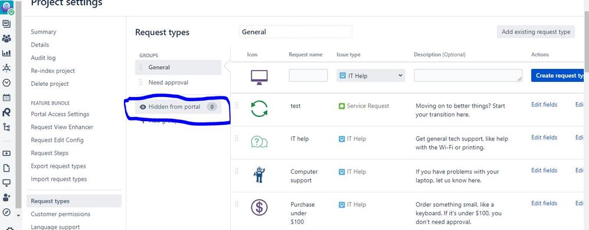Open Export request types
Image resolution: width=589 pixels, height=230 pixels.
coord(58,166)
